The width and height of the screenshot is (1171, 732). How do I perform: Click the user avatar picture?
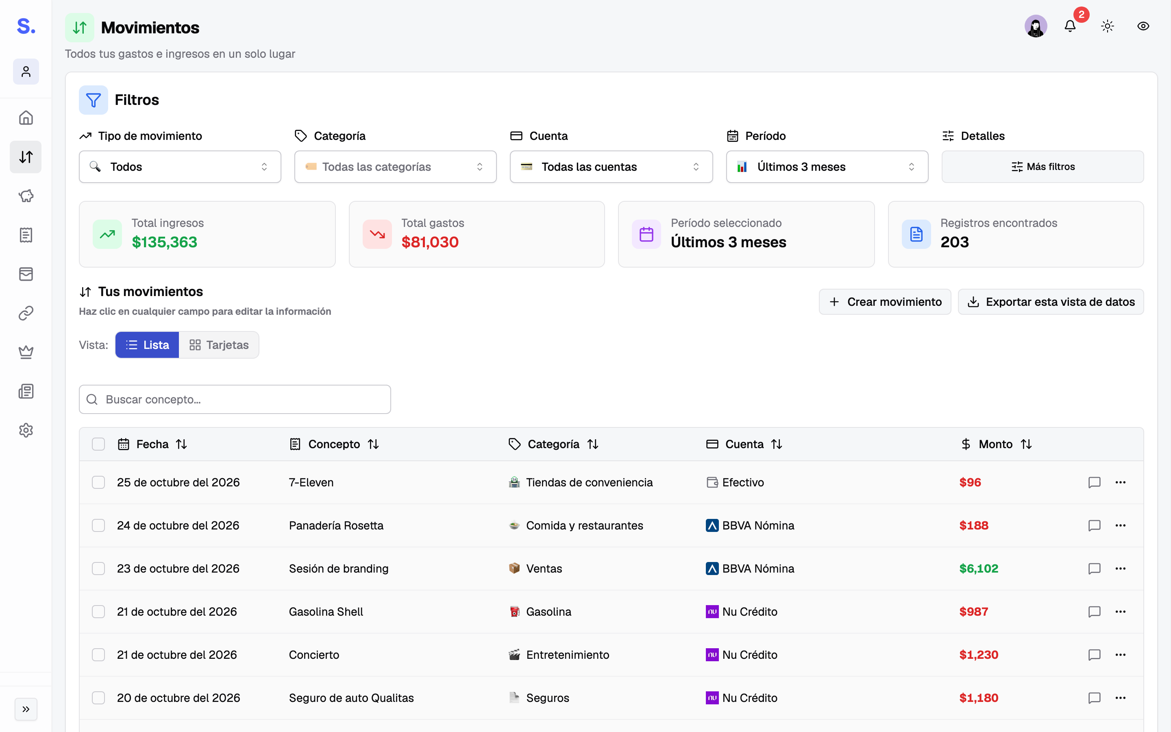(x=1036, y=26)
